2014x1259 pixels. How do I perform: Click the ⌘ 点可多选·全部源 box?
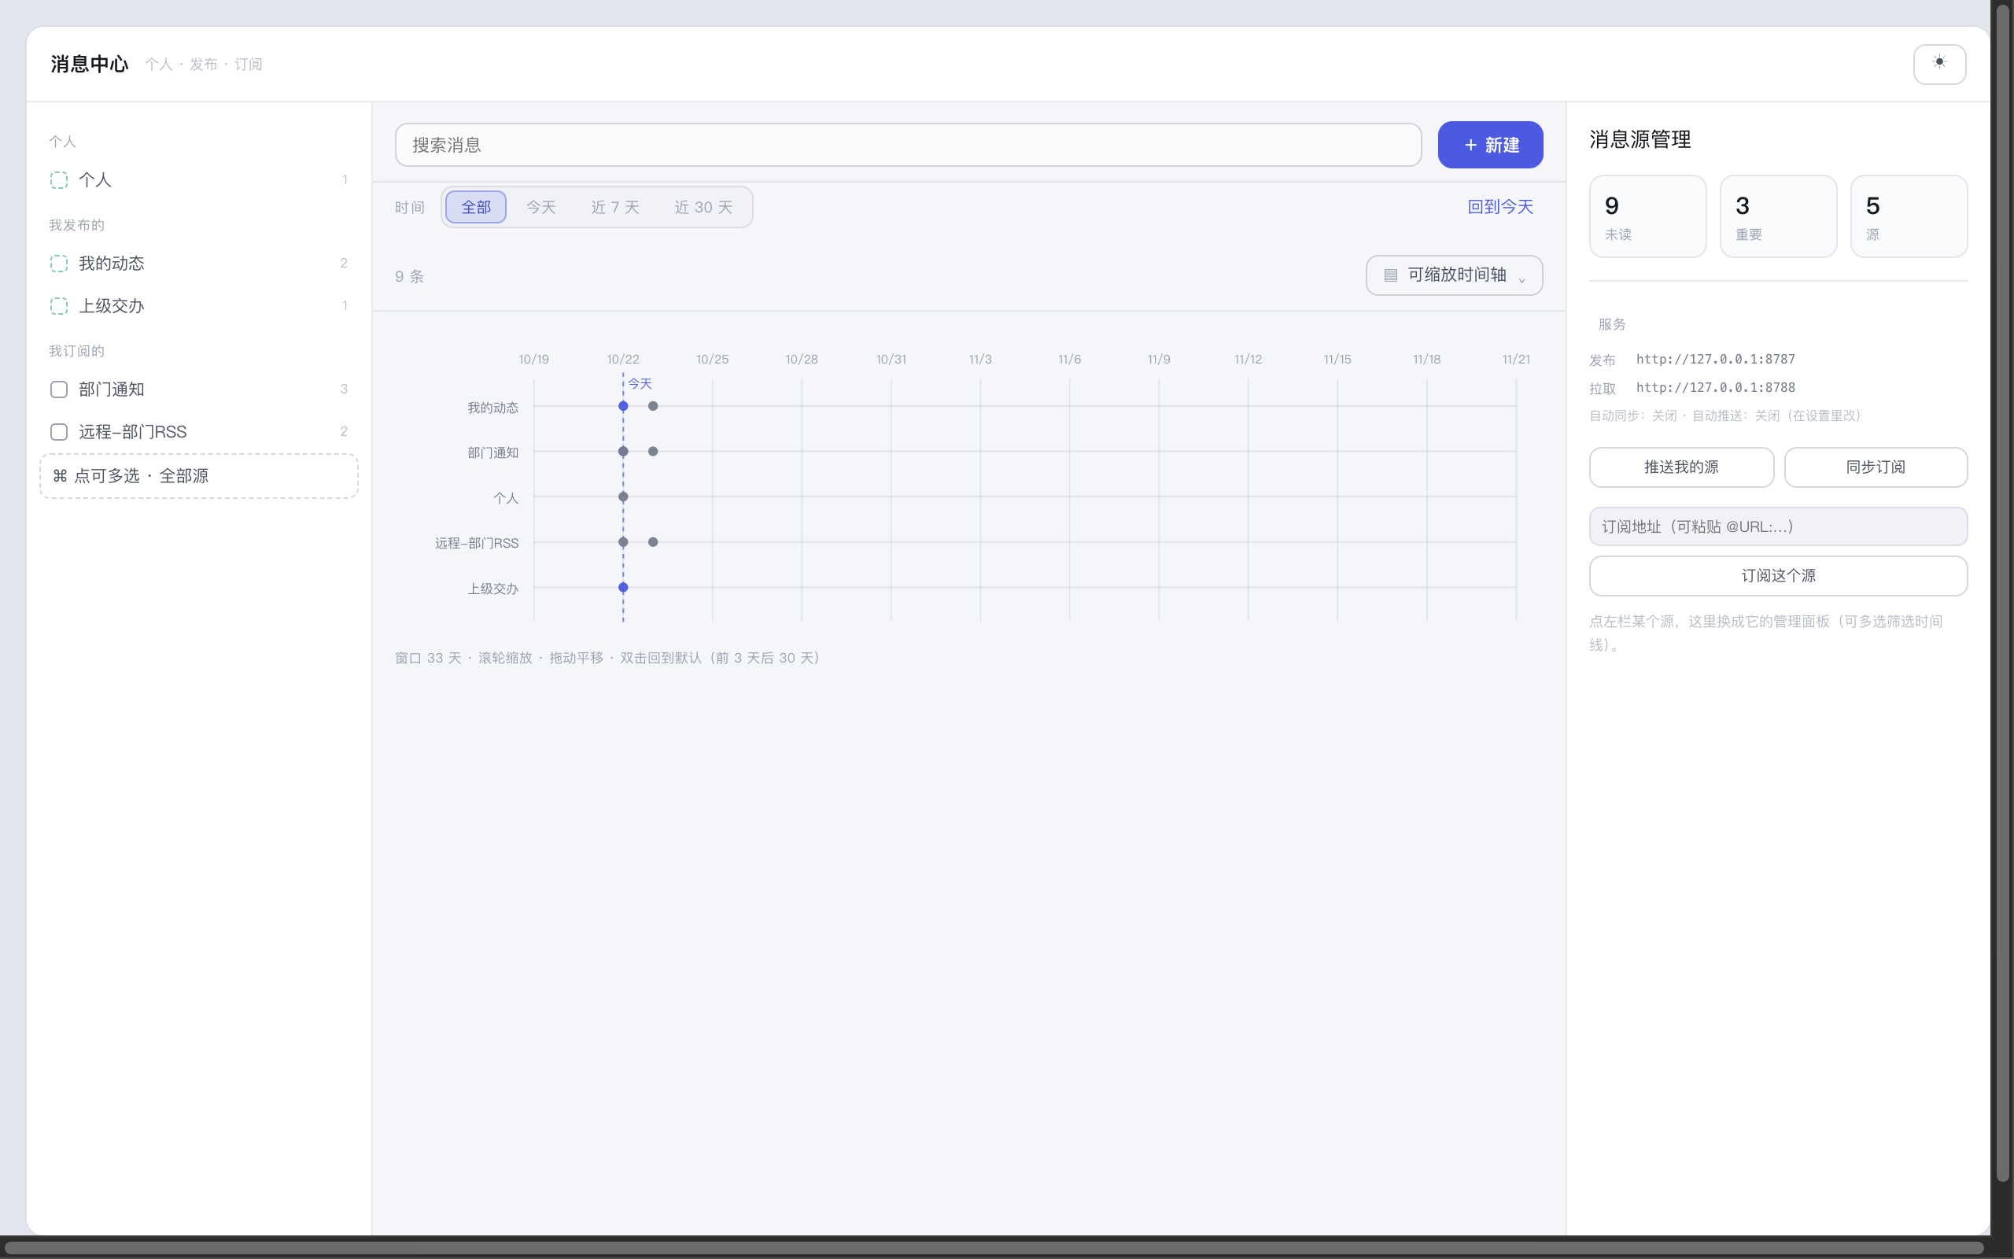tap(199, 475)
